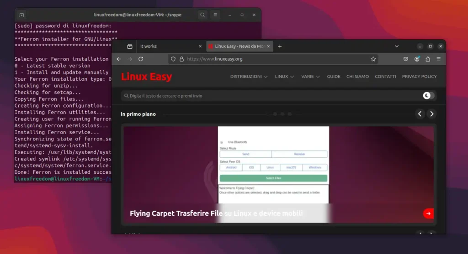Expand the LINUX dropdown menu
The width and height of the screenshot is (468, 254).
(284, 77)
